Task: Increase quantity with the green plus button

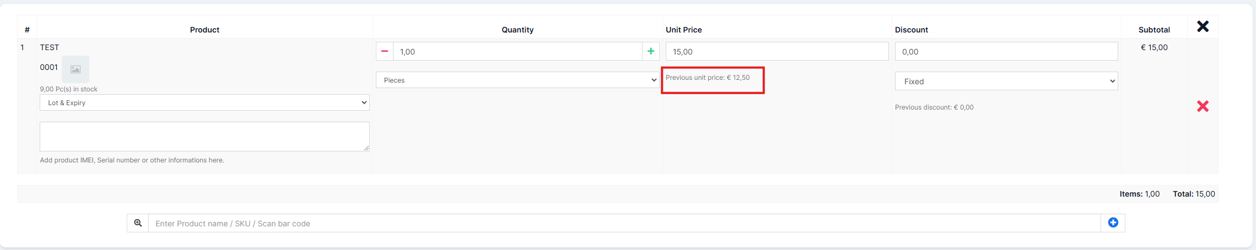Action: 651,51
